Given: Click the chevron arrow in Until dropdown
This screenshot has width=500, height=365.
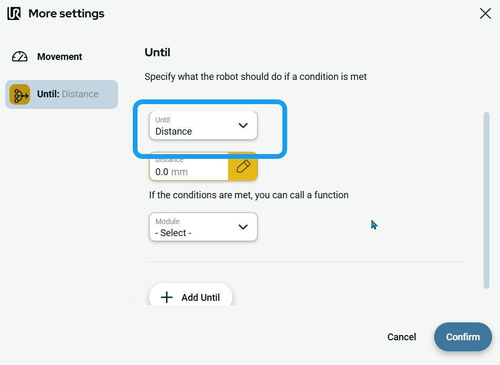Looking at the screenshot, I should click(243, 126).
